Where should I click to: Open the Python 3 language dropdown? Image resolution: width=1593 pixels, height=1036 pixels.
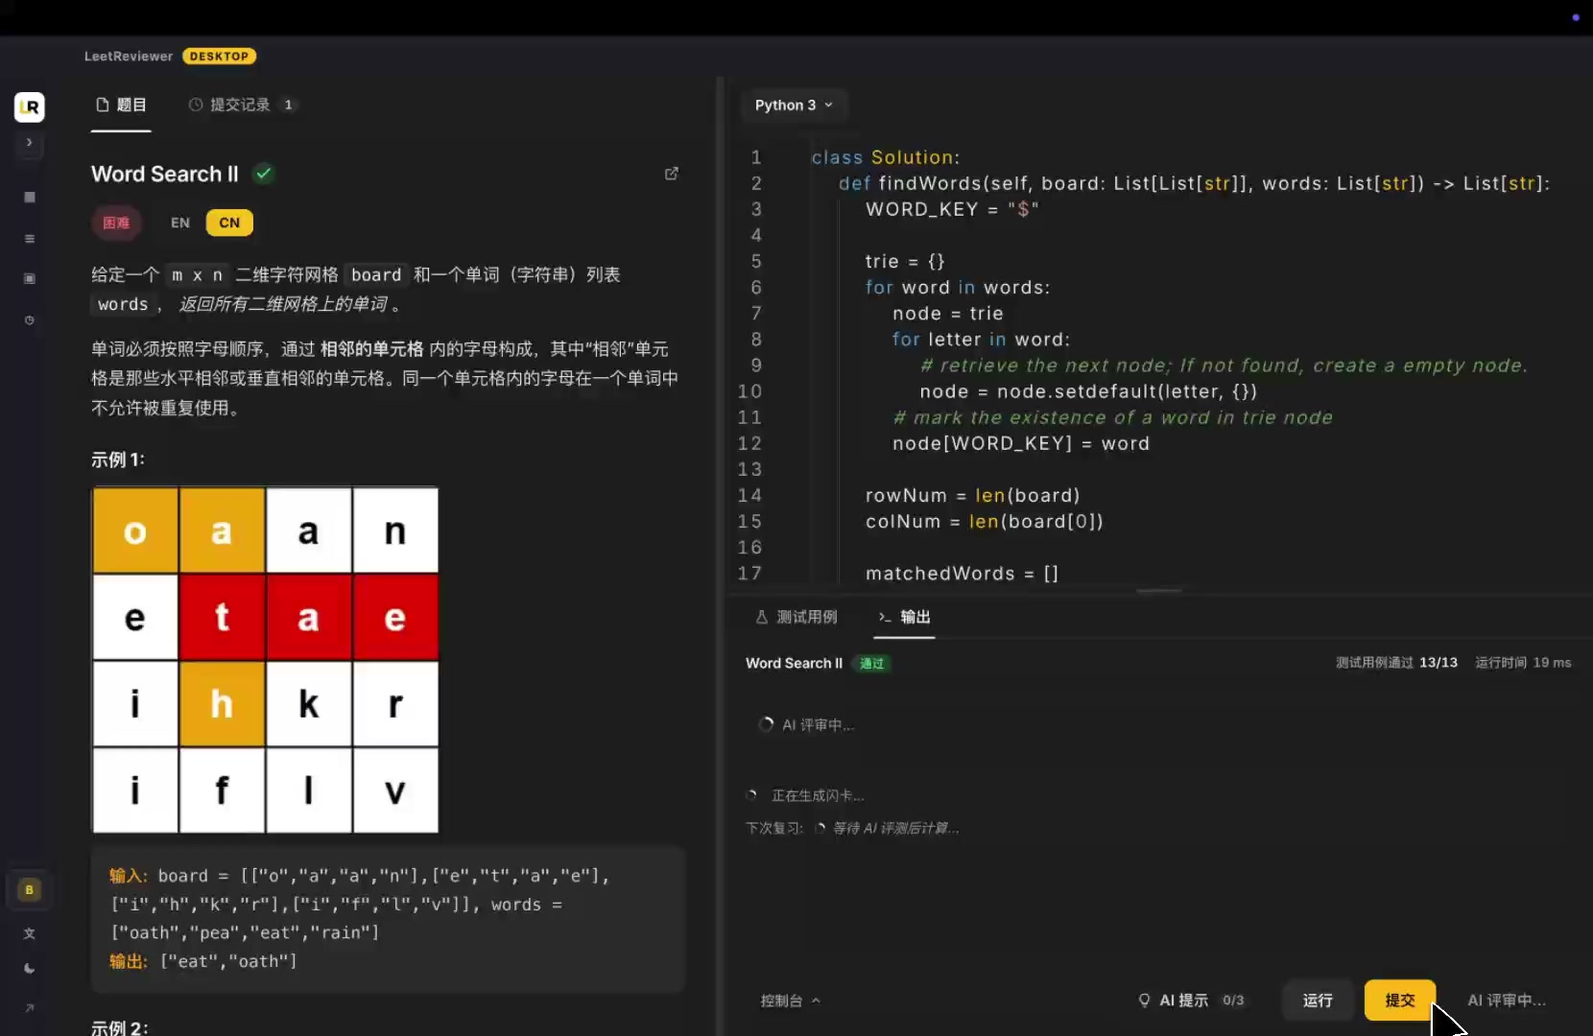click(794, 106)
